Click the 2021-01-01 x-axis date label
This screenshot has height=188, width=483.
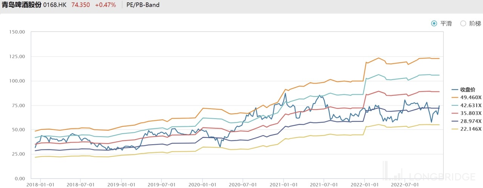coord(283,185)
